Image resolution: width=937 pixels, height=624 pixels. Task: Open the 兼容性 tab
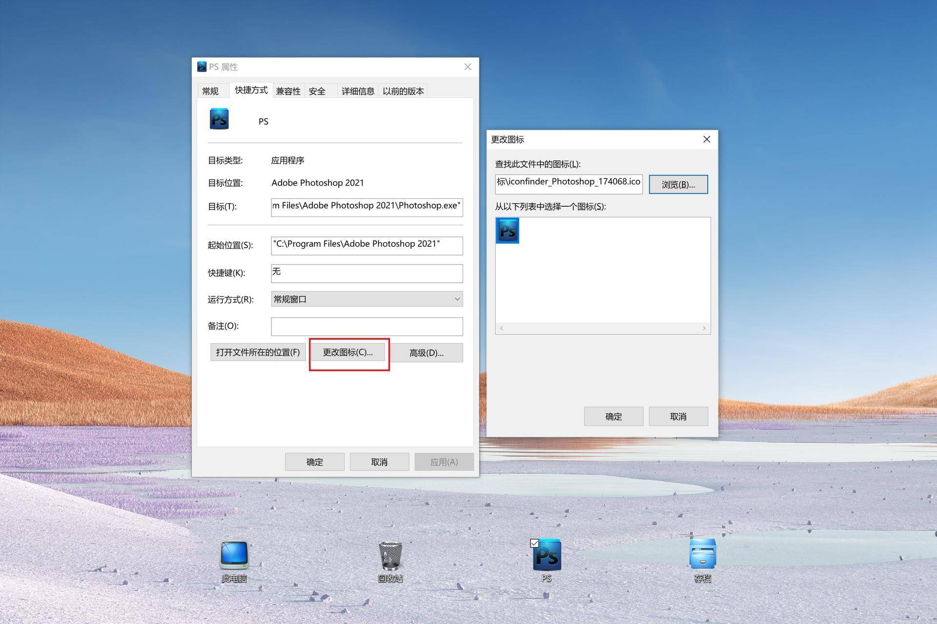[288, 91]
